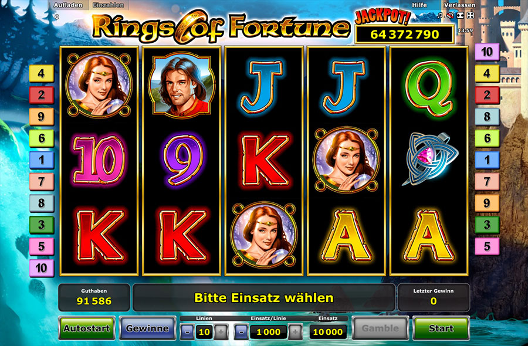Open the Gewinne paytable
Viewport: 528px width, 346px height.
(147, 328)
